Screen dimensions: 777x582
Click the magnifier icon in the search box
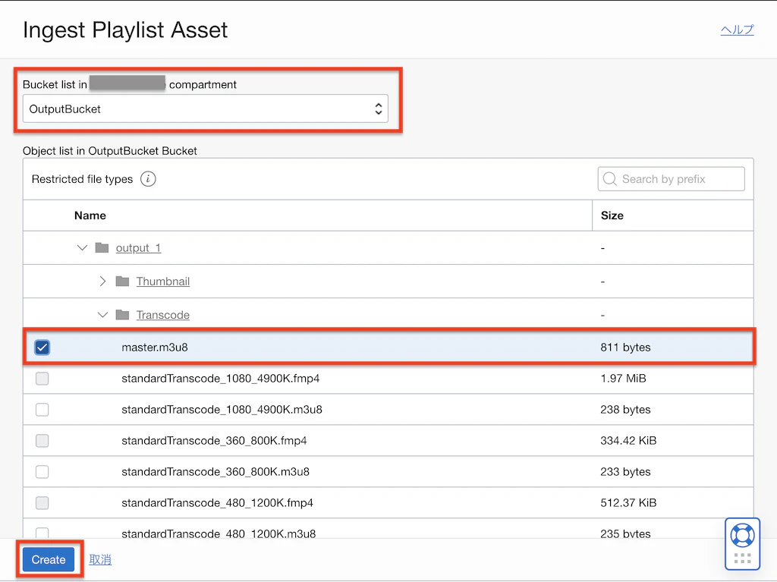click(x=610, y=179)
